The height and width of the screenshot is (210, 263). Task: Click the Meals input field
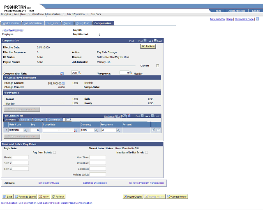[20, 157]
